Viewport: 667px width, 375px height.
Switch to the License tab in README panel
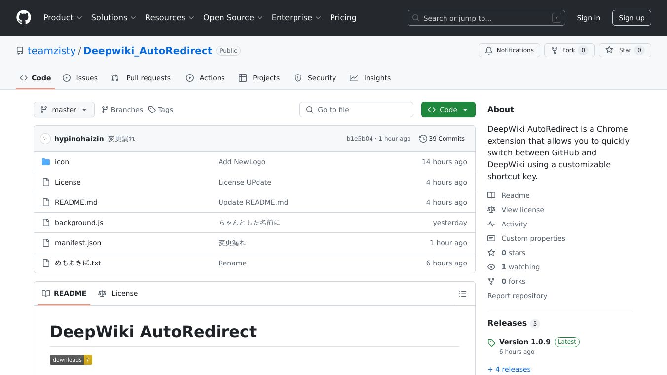coord(118,293)
